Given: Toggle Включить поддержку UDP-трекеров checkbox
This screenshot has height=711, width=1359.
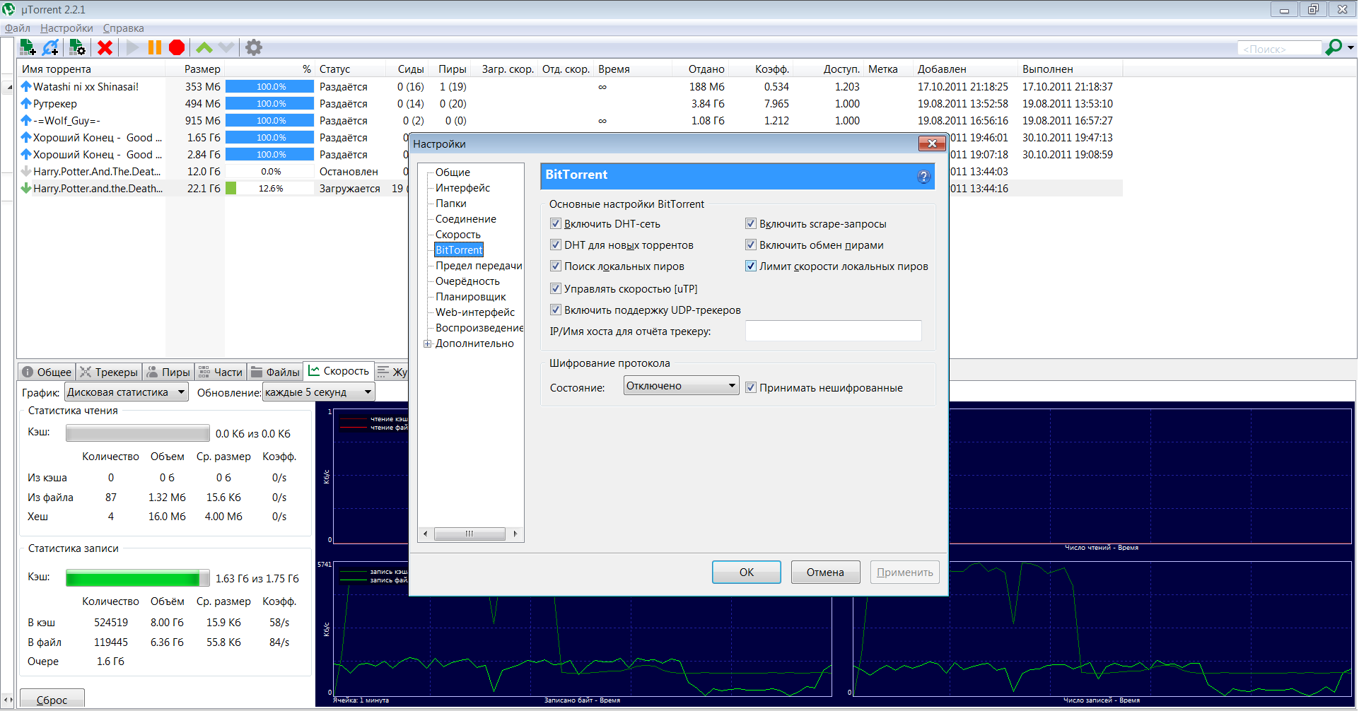Looking at the screenshot, I should tap(556, 310).
